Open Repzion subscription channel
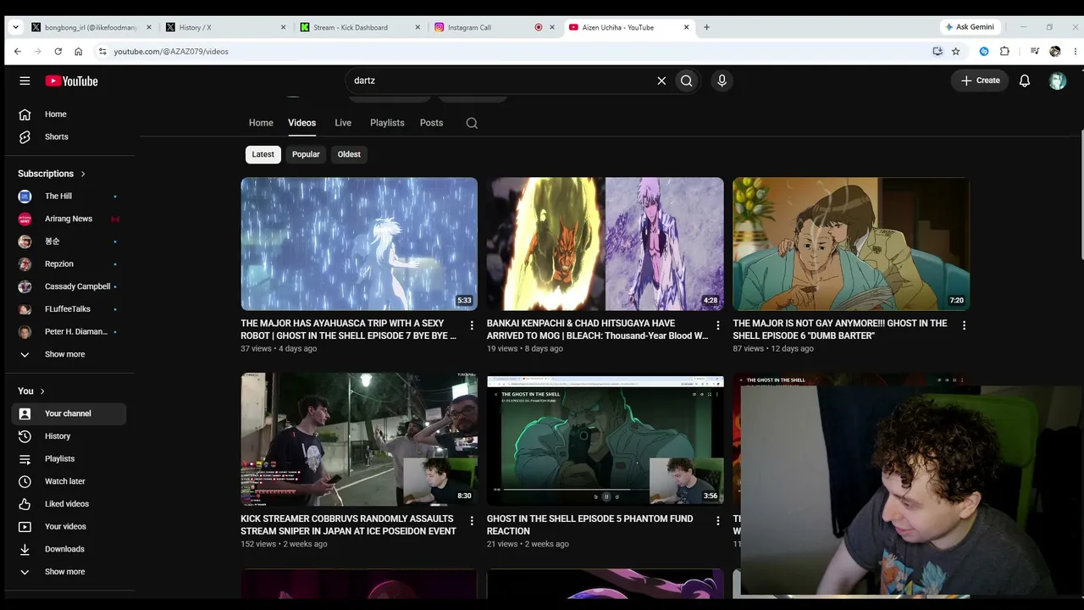 pos(69,264)
